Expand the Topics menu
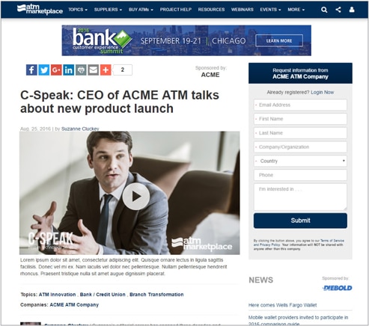 (78, 10)
